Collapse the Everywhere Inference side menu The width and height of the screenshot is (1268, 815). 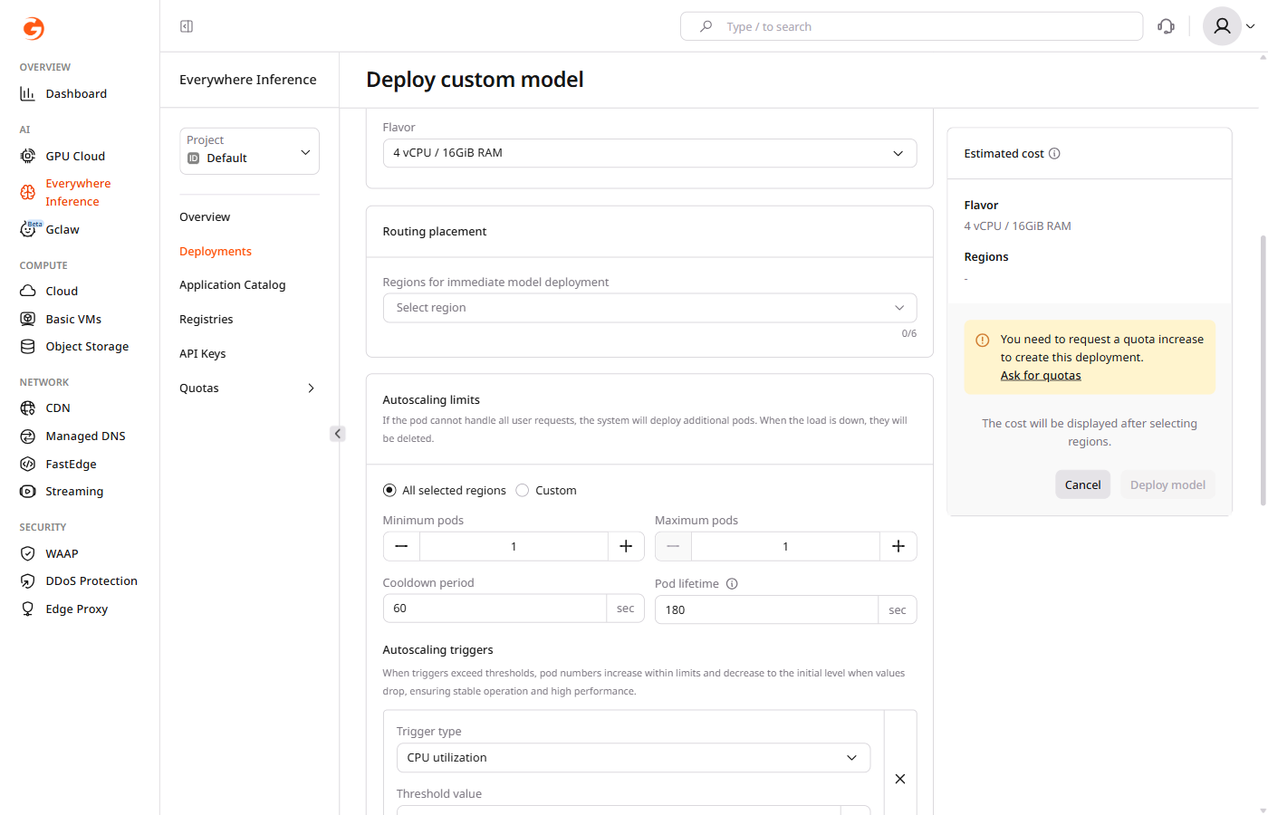pyautogui.click(x=338, y=434)
